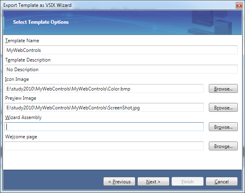Click the Preview Image path field
Image resolution: width=245 pixels, height=193 pixels.
pyautogui.click(x=104, y=107)
